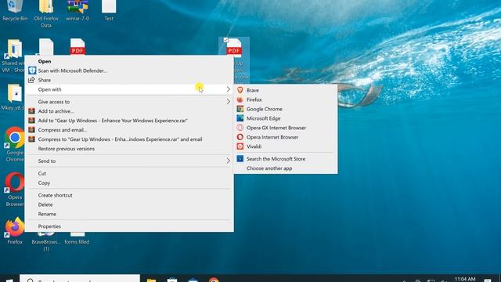
Task: Click the Microsoft Store icon in submenu
Action: tap(240, 158)
